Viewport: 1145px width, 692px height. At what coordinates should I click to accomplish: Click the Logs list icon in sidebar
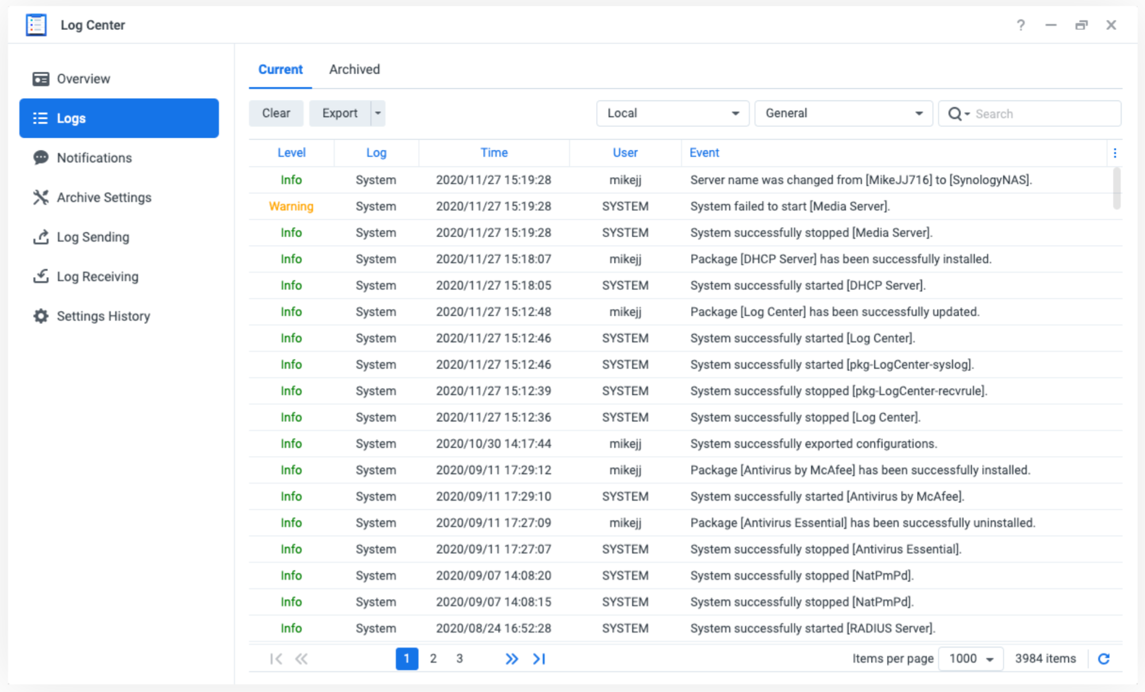(x=40, y=118)
